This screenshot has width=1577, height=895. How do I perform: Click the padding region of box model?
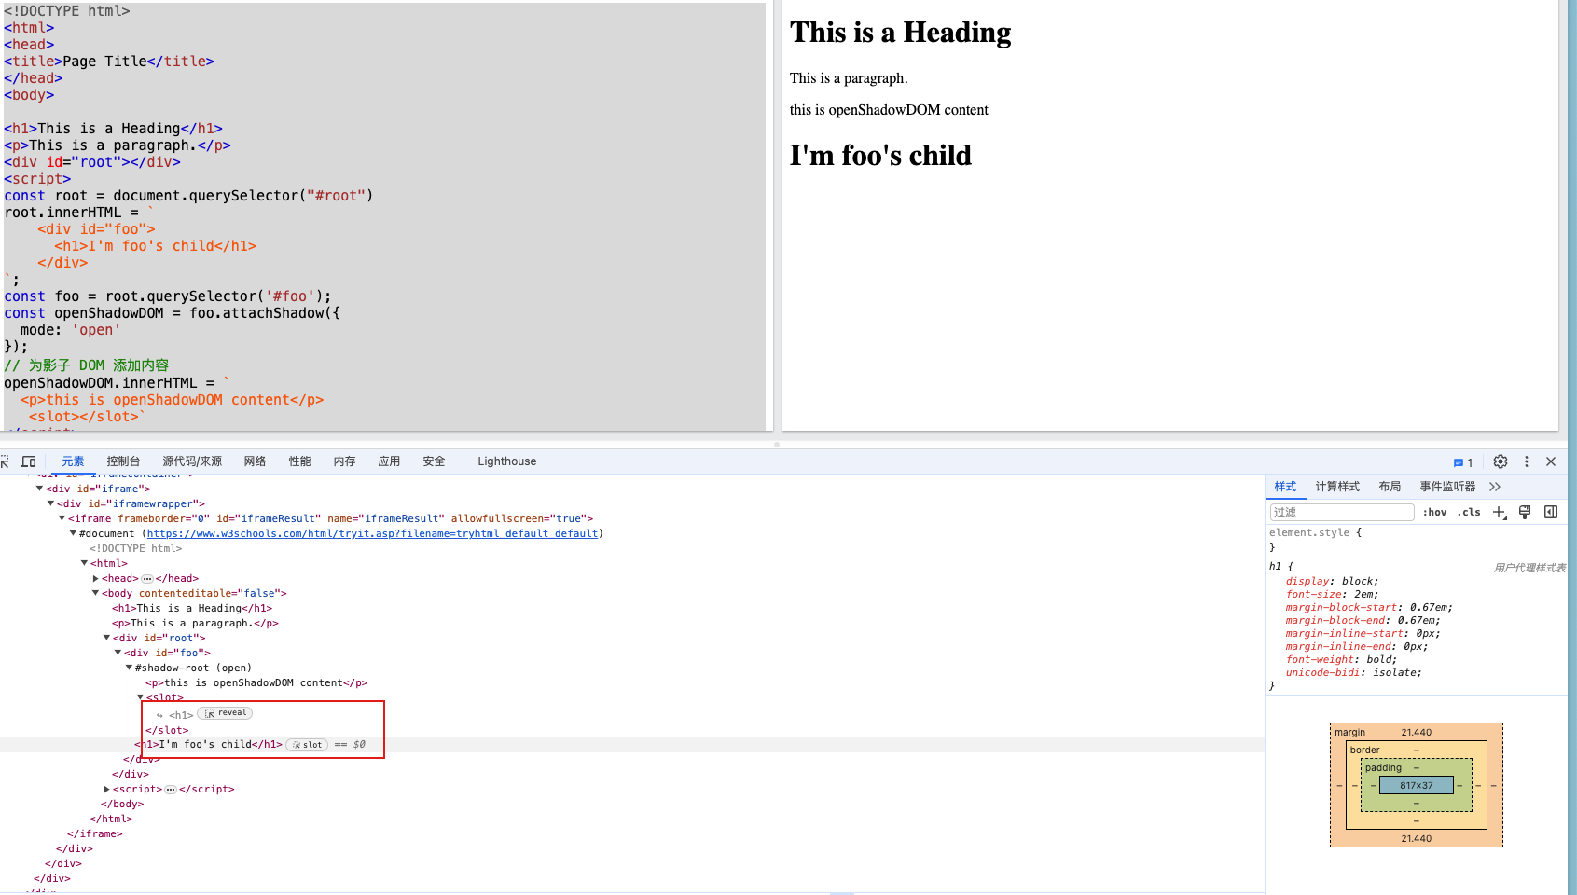pos(1416,768)
